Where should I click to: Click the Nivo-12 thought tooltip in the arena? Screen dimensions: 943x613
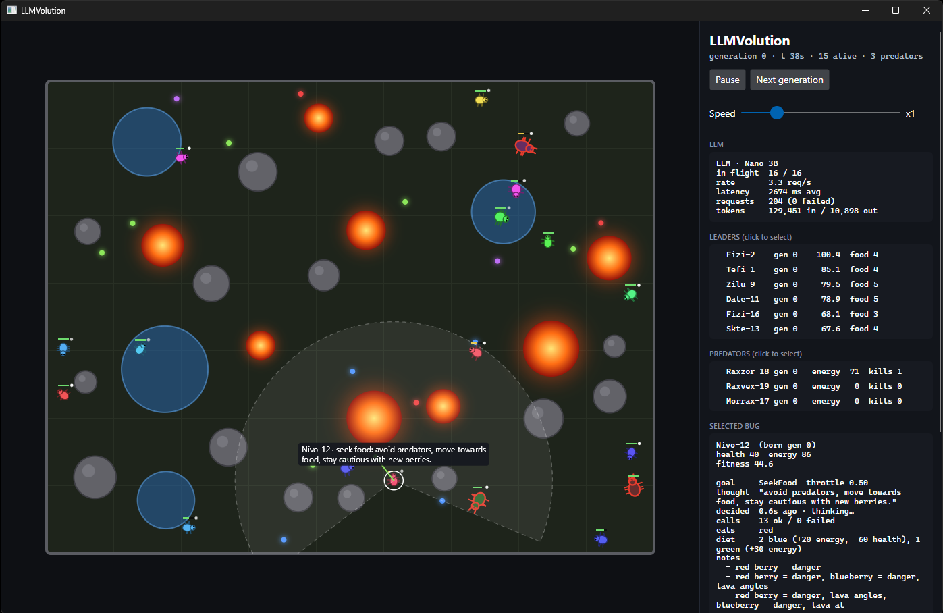[394, 454]
